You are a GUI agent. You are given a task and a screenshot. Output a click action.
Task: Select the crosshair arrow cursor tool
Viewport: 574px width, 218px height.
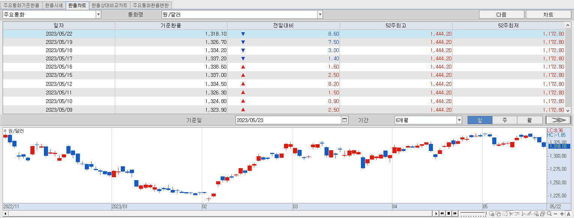[x=511, y=214]
